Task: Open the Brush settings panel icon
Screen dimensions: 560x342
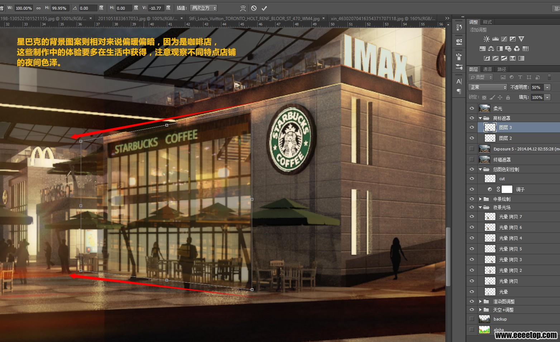Action: tap(459, 67)
